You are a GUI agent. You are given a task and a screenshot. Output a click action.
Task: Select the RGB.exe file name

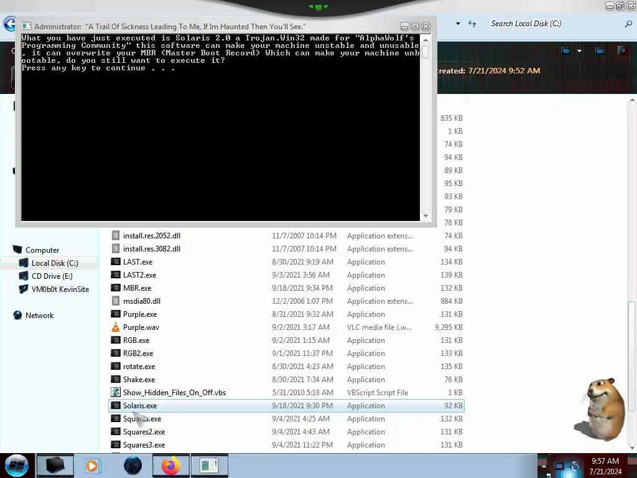click(136, 340)
